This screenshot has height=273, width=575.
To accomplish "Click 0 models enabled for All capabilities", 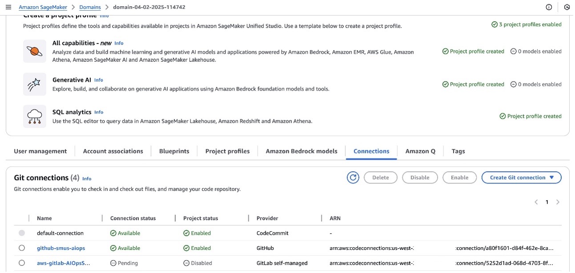I will tap(536, 51).
